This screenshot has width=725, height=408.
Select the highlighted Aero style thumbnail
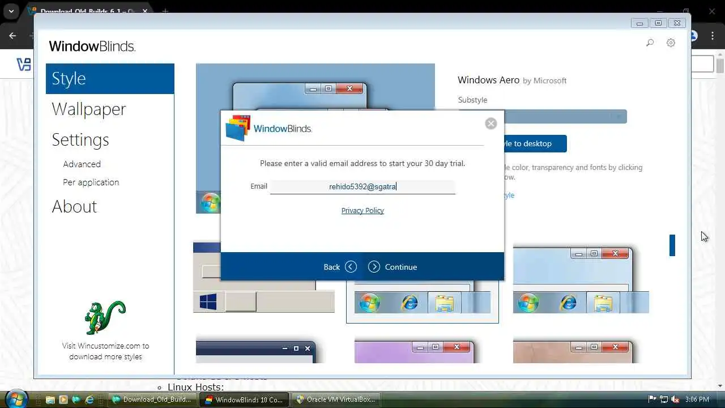(x=423, y=301)
